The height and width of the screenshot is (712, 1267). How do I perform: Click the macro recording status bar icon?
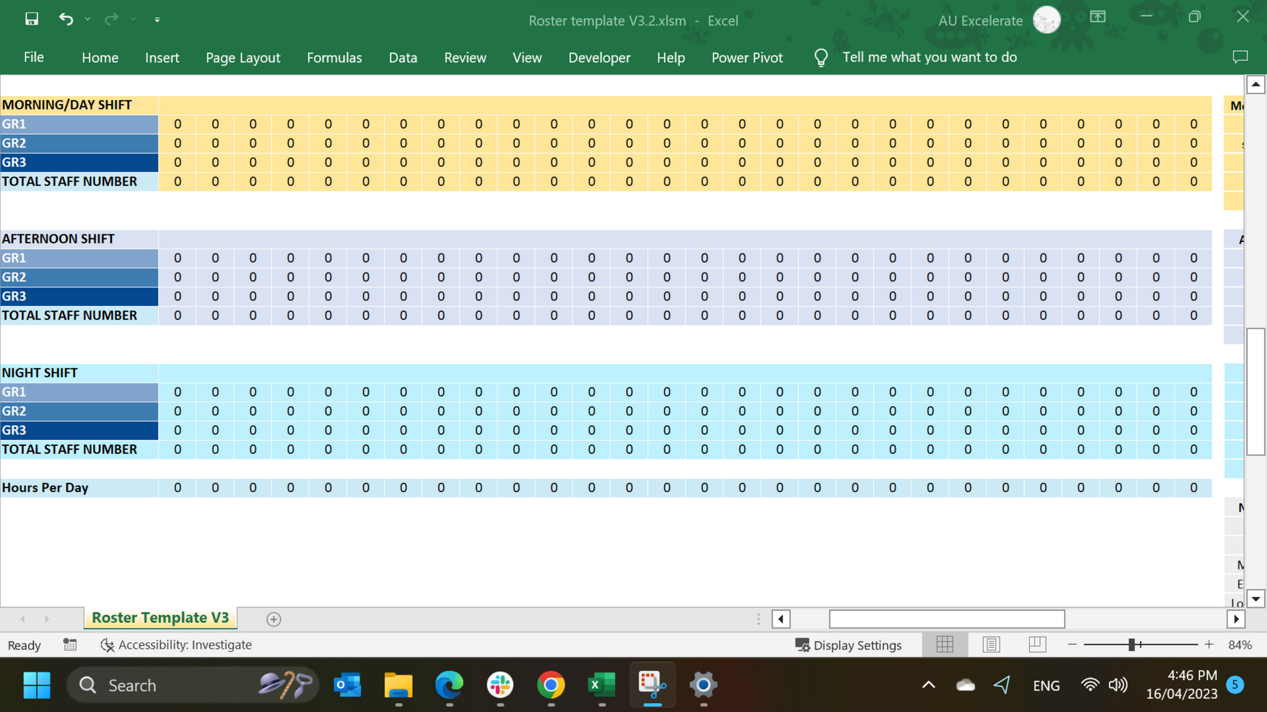click(70, 644)
